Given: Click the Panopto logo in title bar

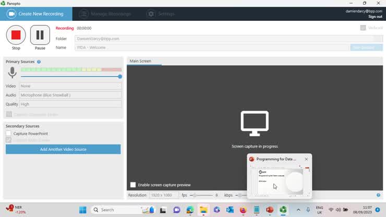Looking at the screenshot, I should [3, 4].
